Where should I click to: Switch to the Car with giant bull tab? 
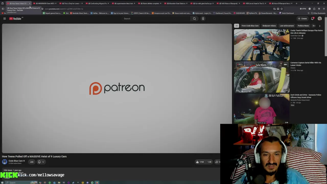click(202, 3)
